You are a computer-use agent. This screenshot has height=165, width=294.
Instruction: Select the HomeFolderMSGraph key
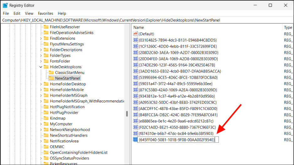point(69,95)
